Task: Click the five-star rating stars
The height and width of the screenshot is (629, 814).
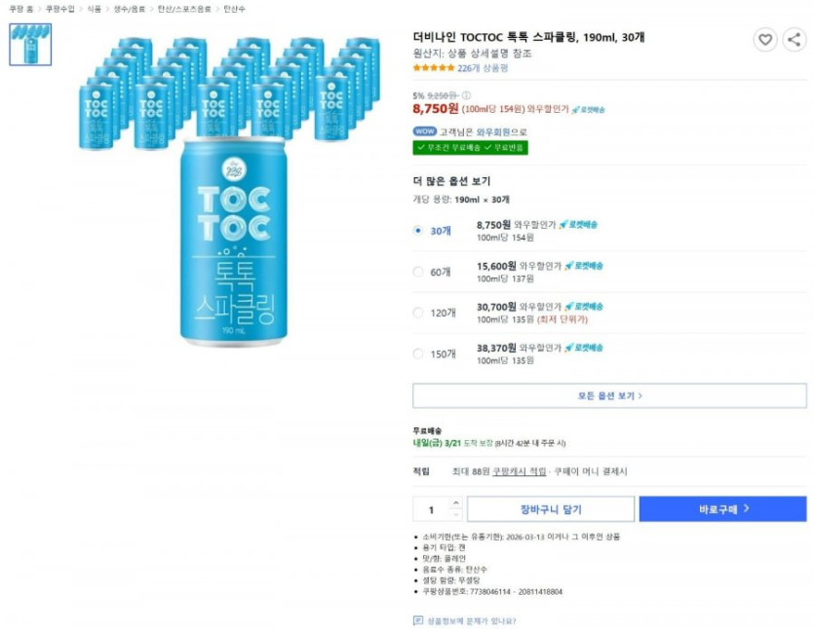Action: pos(433,68)
